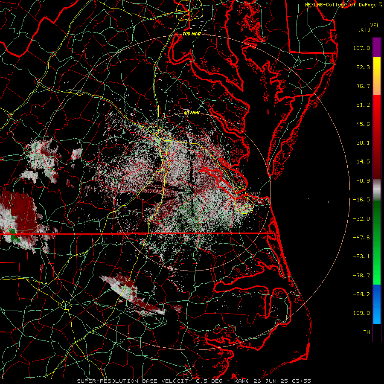Click the 107.8 legend value
The image size is (384, 384).
tap(361, 48)
